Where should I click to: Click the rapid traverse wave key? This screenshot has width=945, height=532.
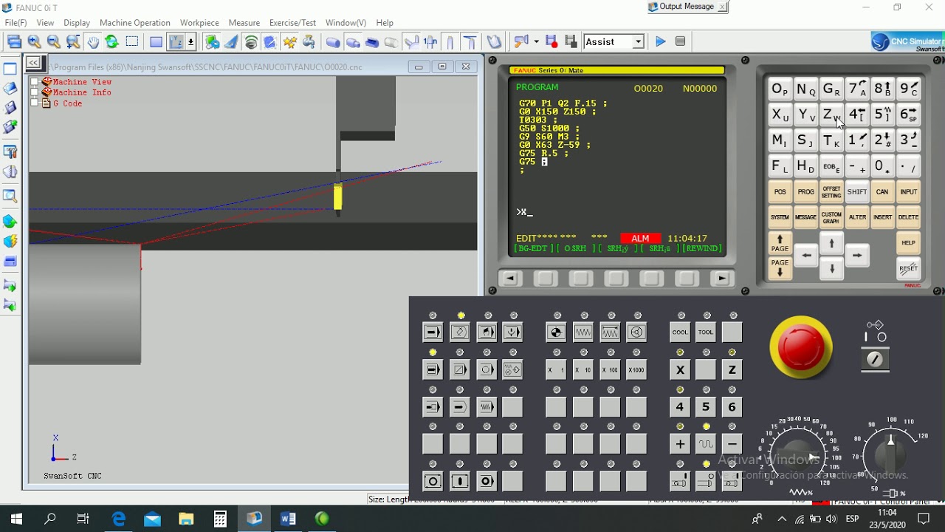pyautogui.click(x=707, y=444)
